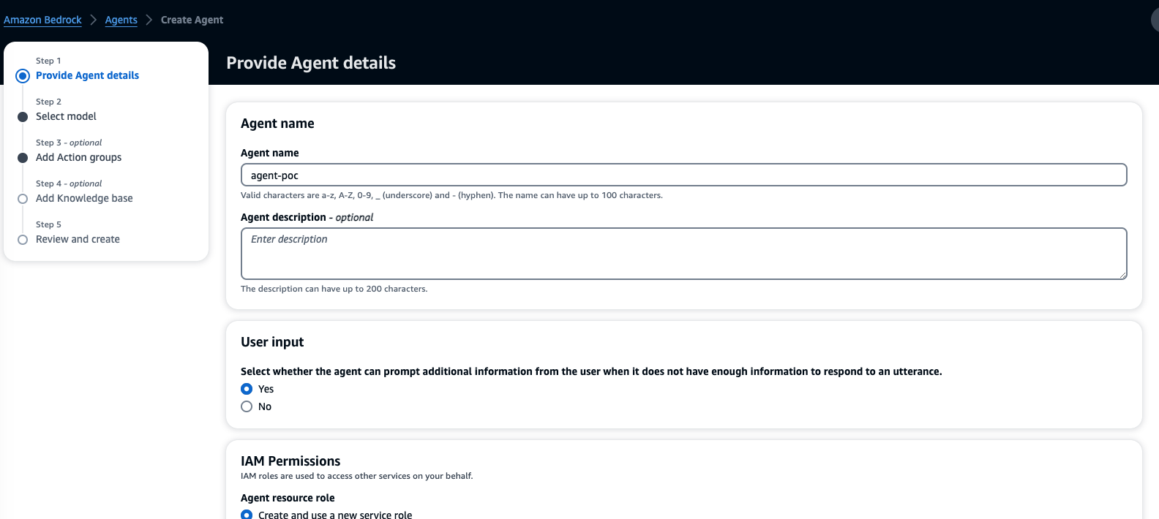Click the Provide Agent details page heading

tap(311, 63)
